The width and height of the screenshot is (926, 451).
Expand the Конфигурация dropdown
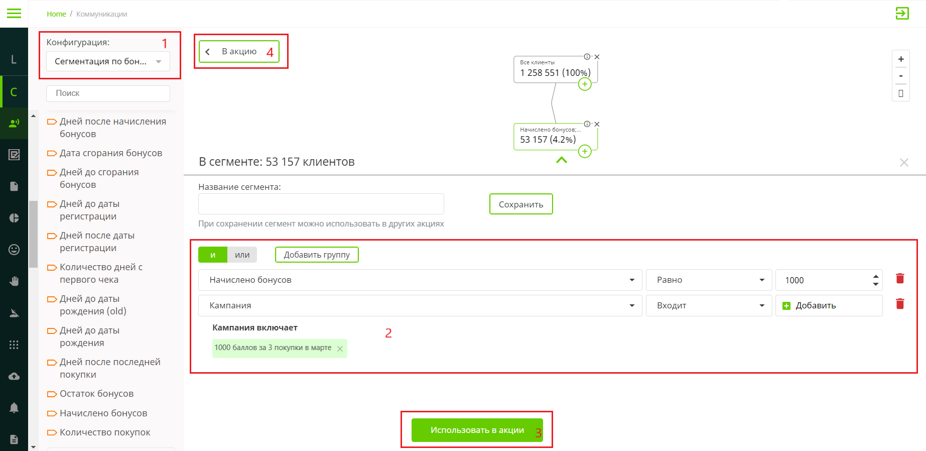[108, 61]
